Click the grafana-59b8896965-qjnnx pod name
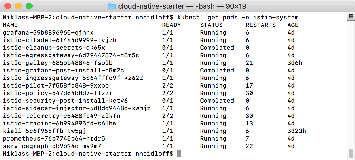 [48, 33]
